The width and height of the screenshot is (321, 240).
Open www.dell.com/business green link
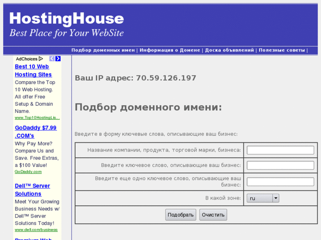[36, 229]
